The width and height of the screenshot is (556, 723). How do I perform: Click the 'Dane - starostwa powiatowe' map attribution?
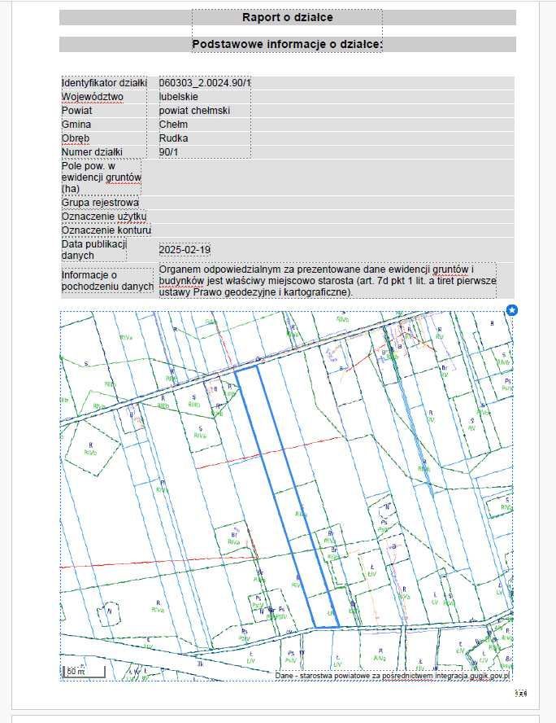point(393,676)
